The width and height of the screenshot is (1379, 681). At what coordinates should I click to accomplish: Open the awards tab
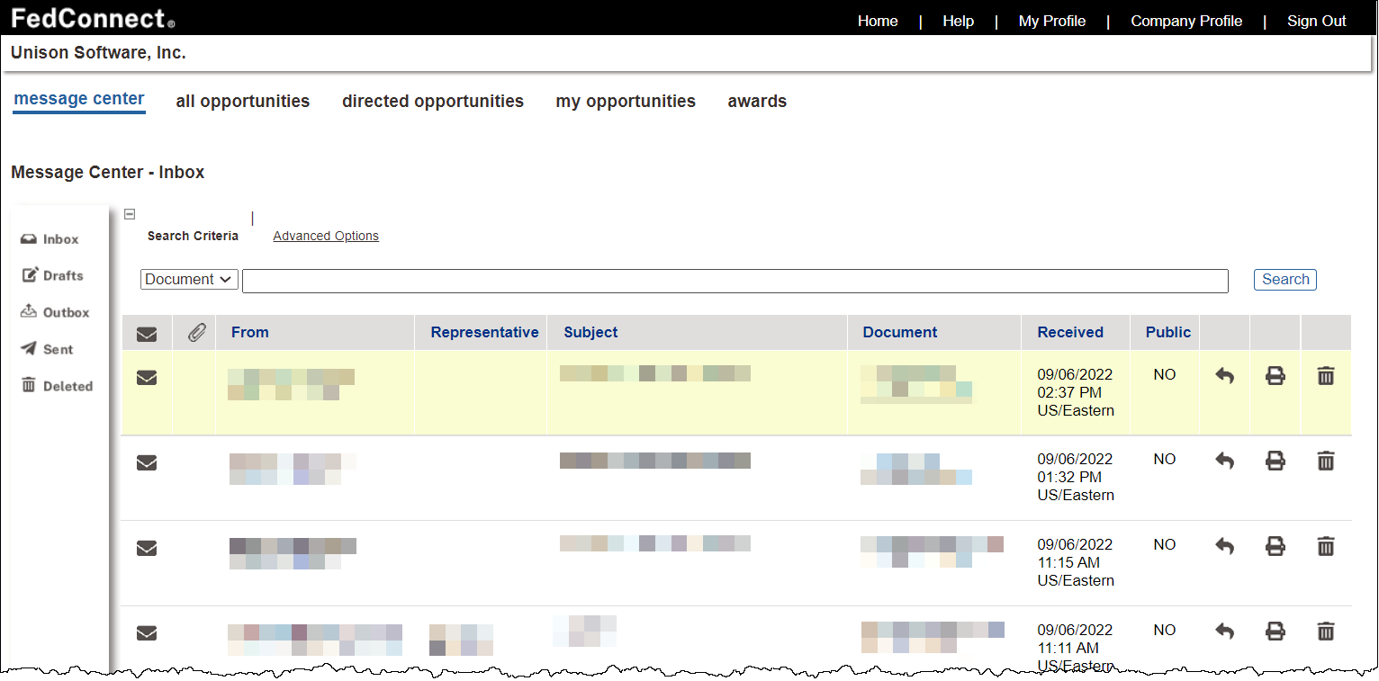pyautogui.click(x=756, y=102)
